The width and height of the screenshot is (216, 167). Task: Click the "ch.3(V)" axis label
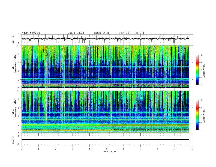point(13,140)
